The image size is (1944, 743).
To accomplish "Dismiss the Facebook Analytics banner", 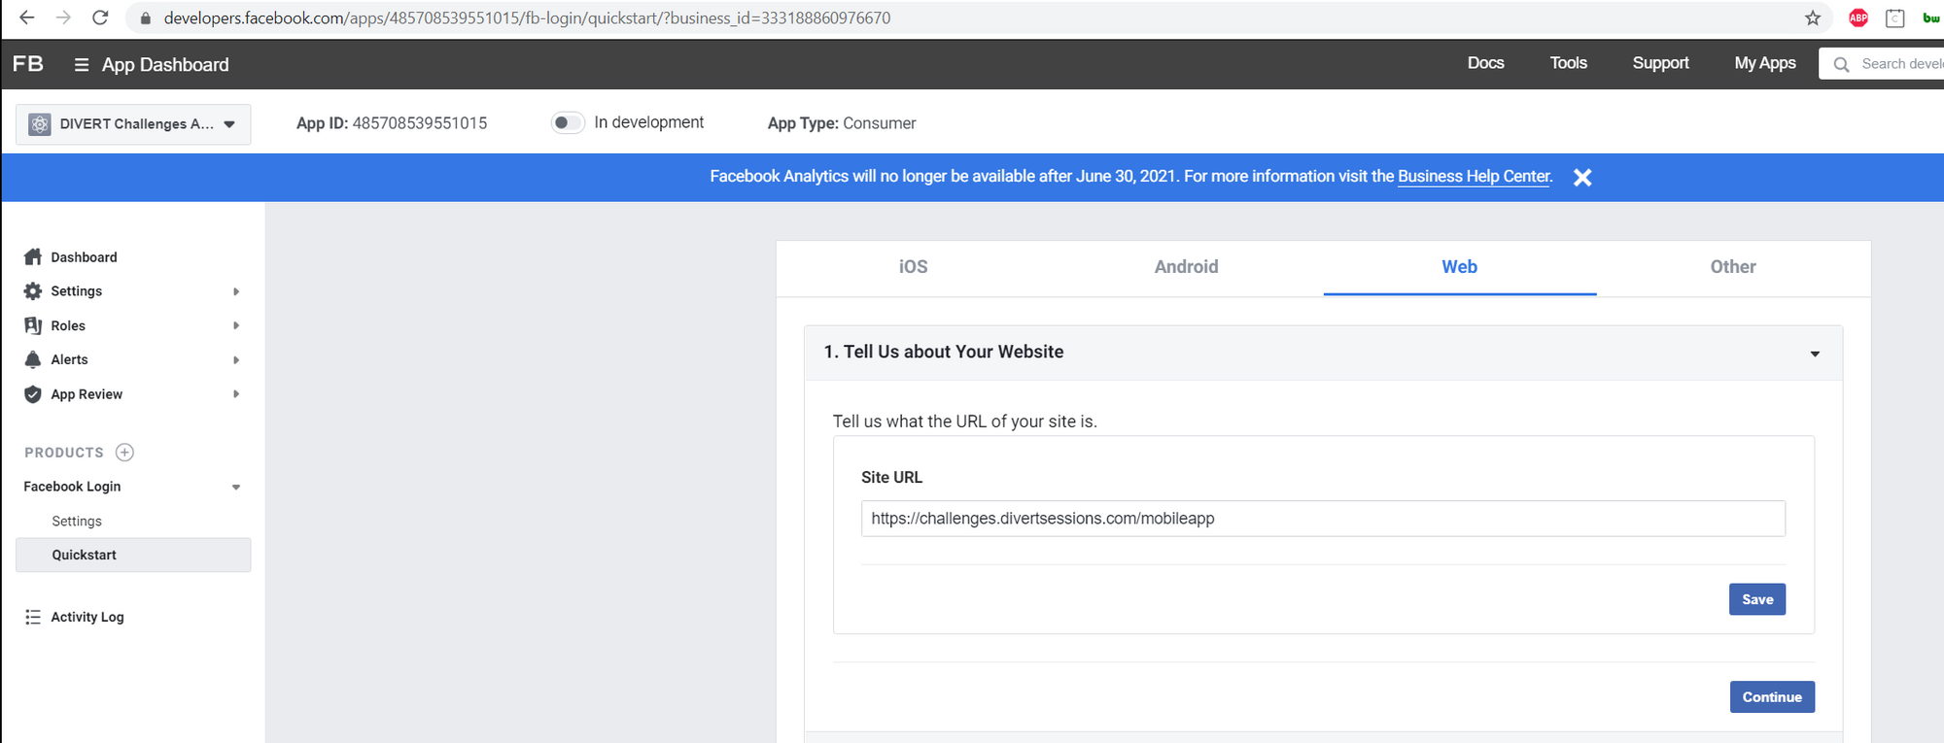I will [x=1582, y=178].
